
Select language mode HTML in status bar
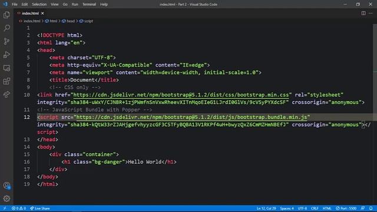tap(327, 208)
